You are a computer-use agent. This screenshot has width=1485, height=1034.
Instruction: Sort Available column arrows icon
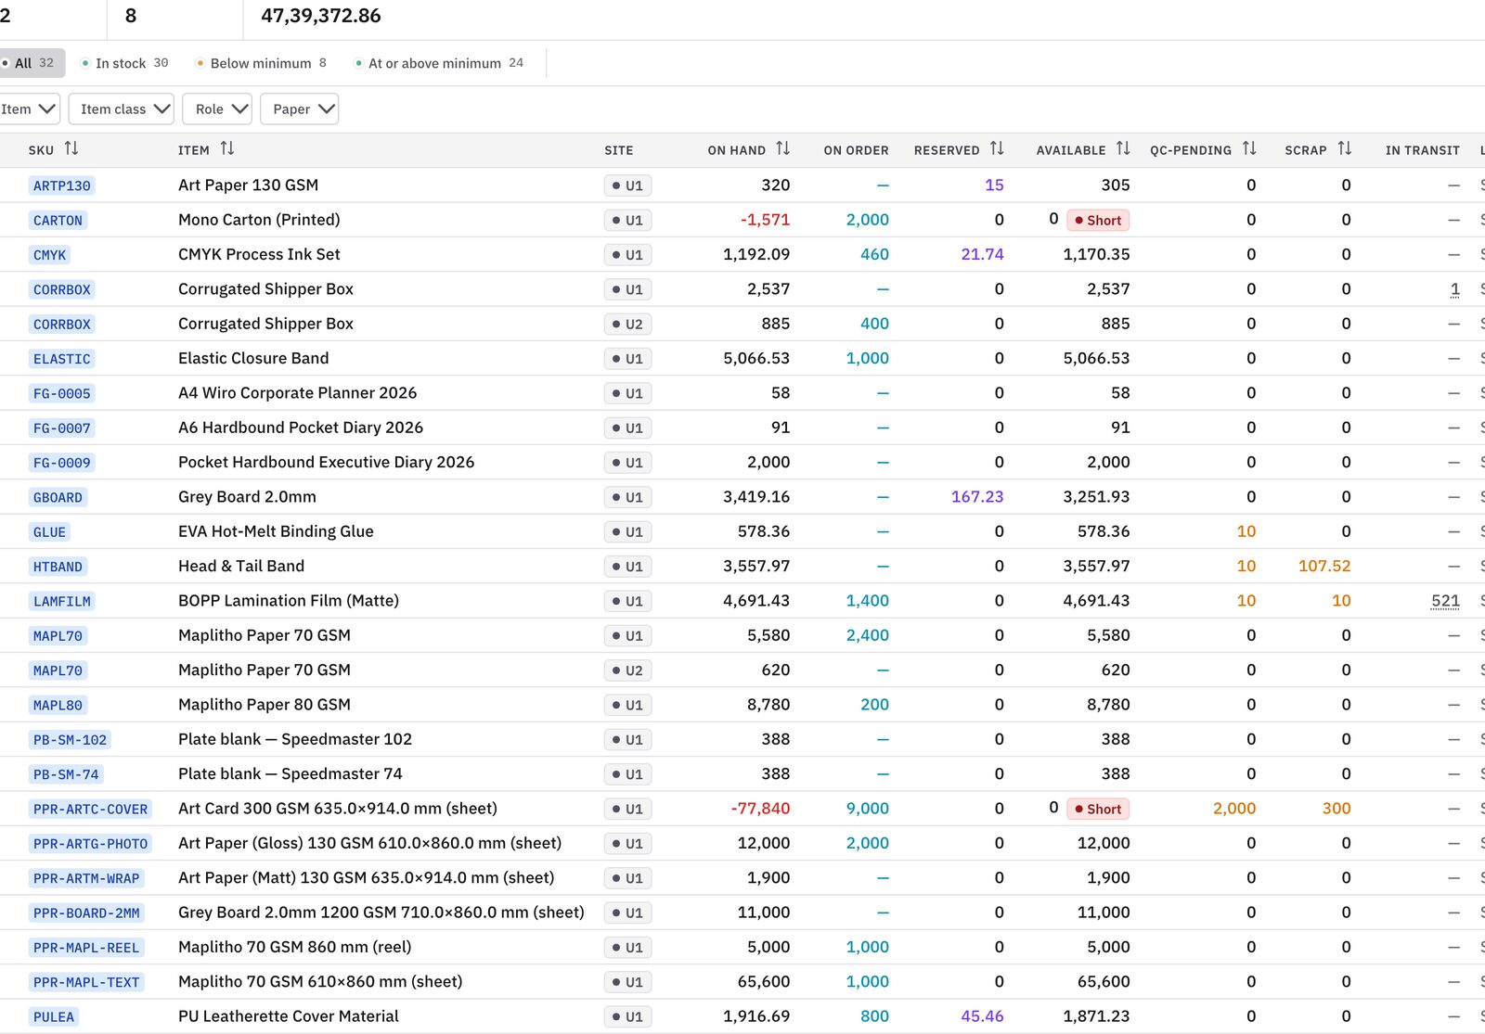pyautogui.click(x=1123, y=148)
